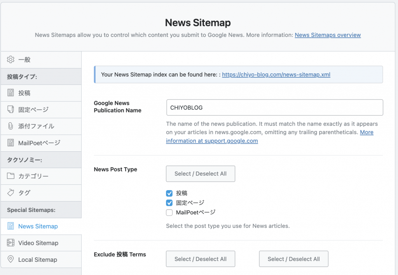Select the News Sitemap tab
This screenshot has height=275, width=398.
coord(41,226)
